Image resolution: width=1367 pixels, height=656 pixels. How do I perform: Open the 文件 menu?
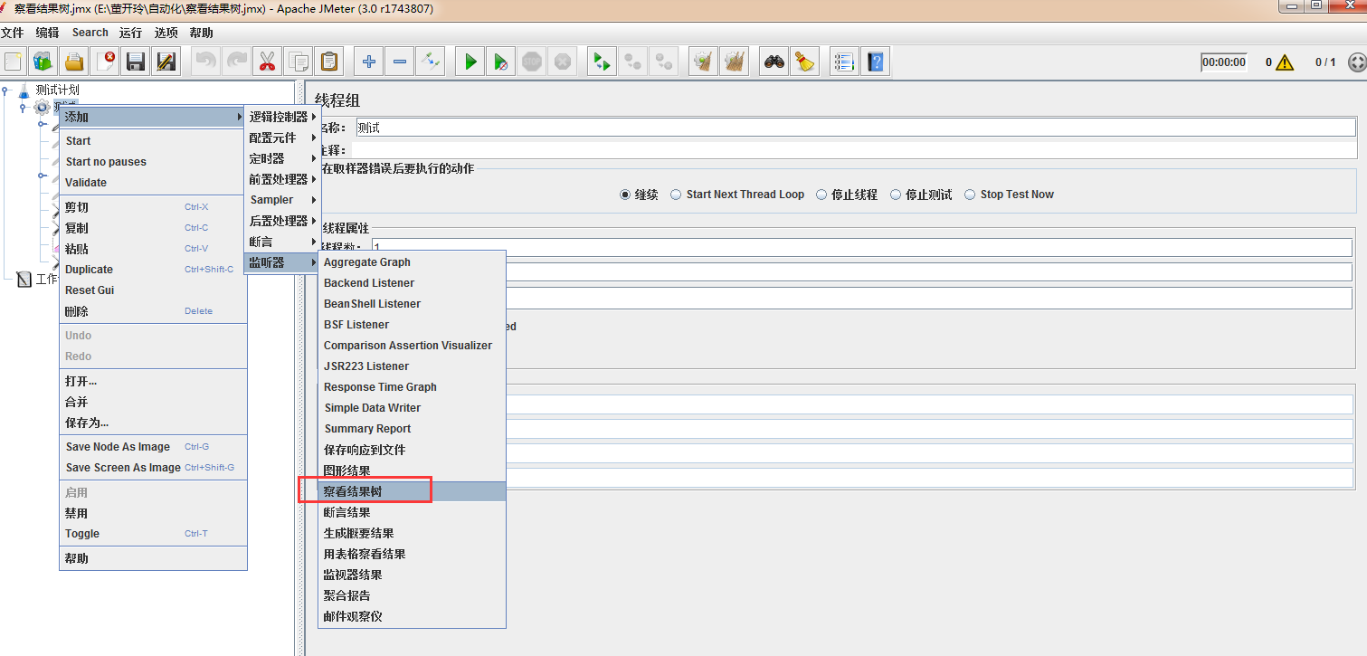[12, 33]
